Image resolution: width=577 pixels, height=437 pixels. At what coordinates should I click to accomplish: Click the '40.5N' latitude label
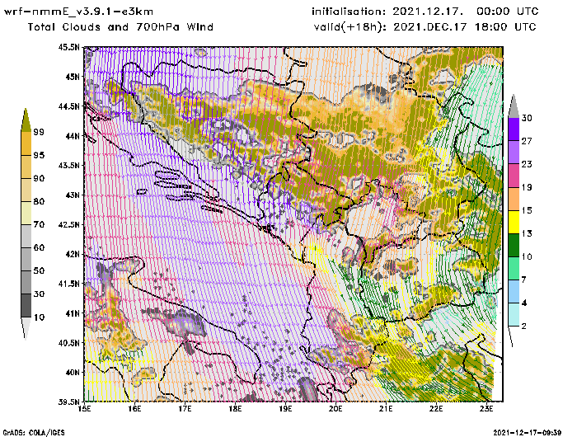point(68,343)
